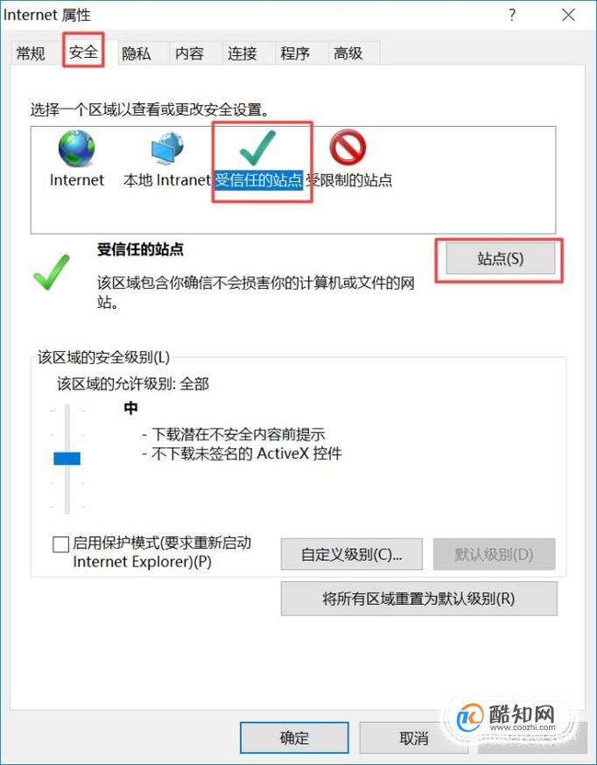Open 自定义级别(C)... settings
This screenshot has width=597, height=765.
pyautogui.click(x=351, y=554)
